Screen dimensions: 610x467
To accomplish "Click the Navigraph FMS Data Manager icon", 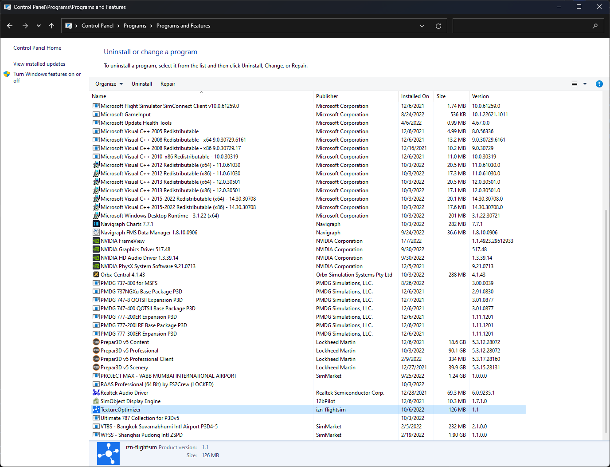I will click(96, 233).
